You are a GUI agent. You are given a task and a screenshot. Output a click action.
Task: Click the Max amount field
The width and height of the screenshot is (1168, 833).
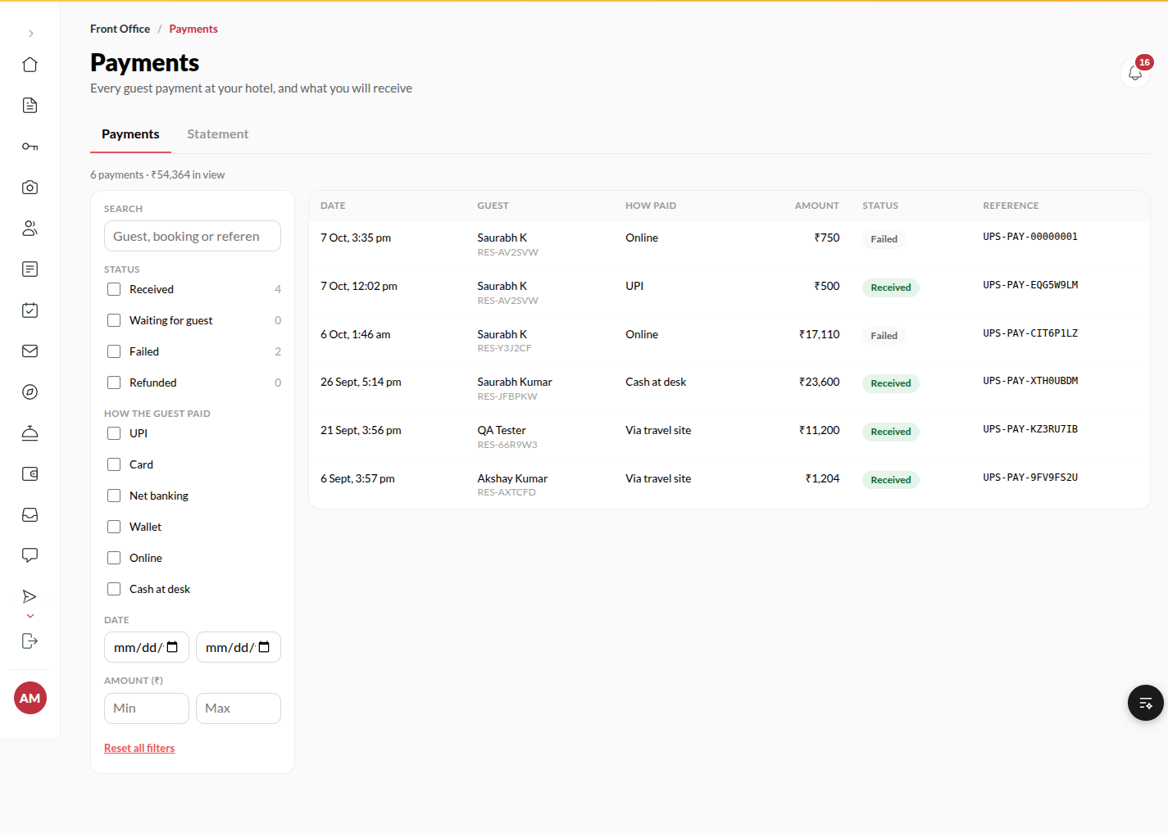239,709
